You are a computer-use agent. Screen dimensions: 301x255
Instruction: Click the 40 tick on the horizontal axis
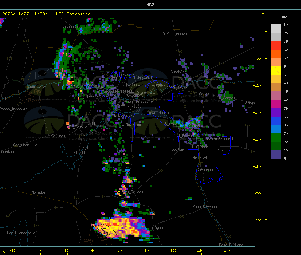93,250
